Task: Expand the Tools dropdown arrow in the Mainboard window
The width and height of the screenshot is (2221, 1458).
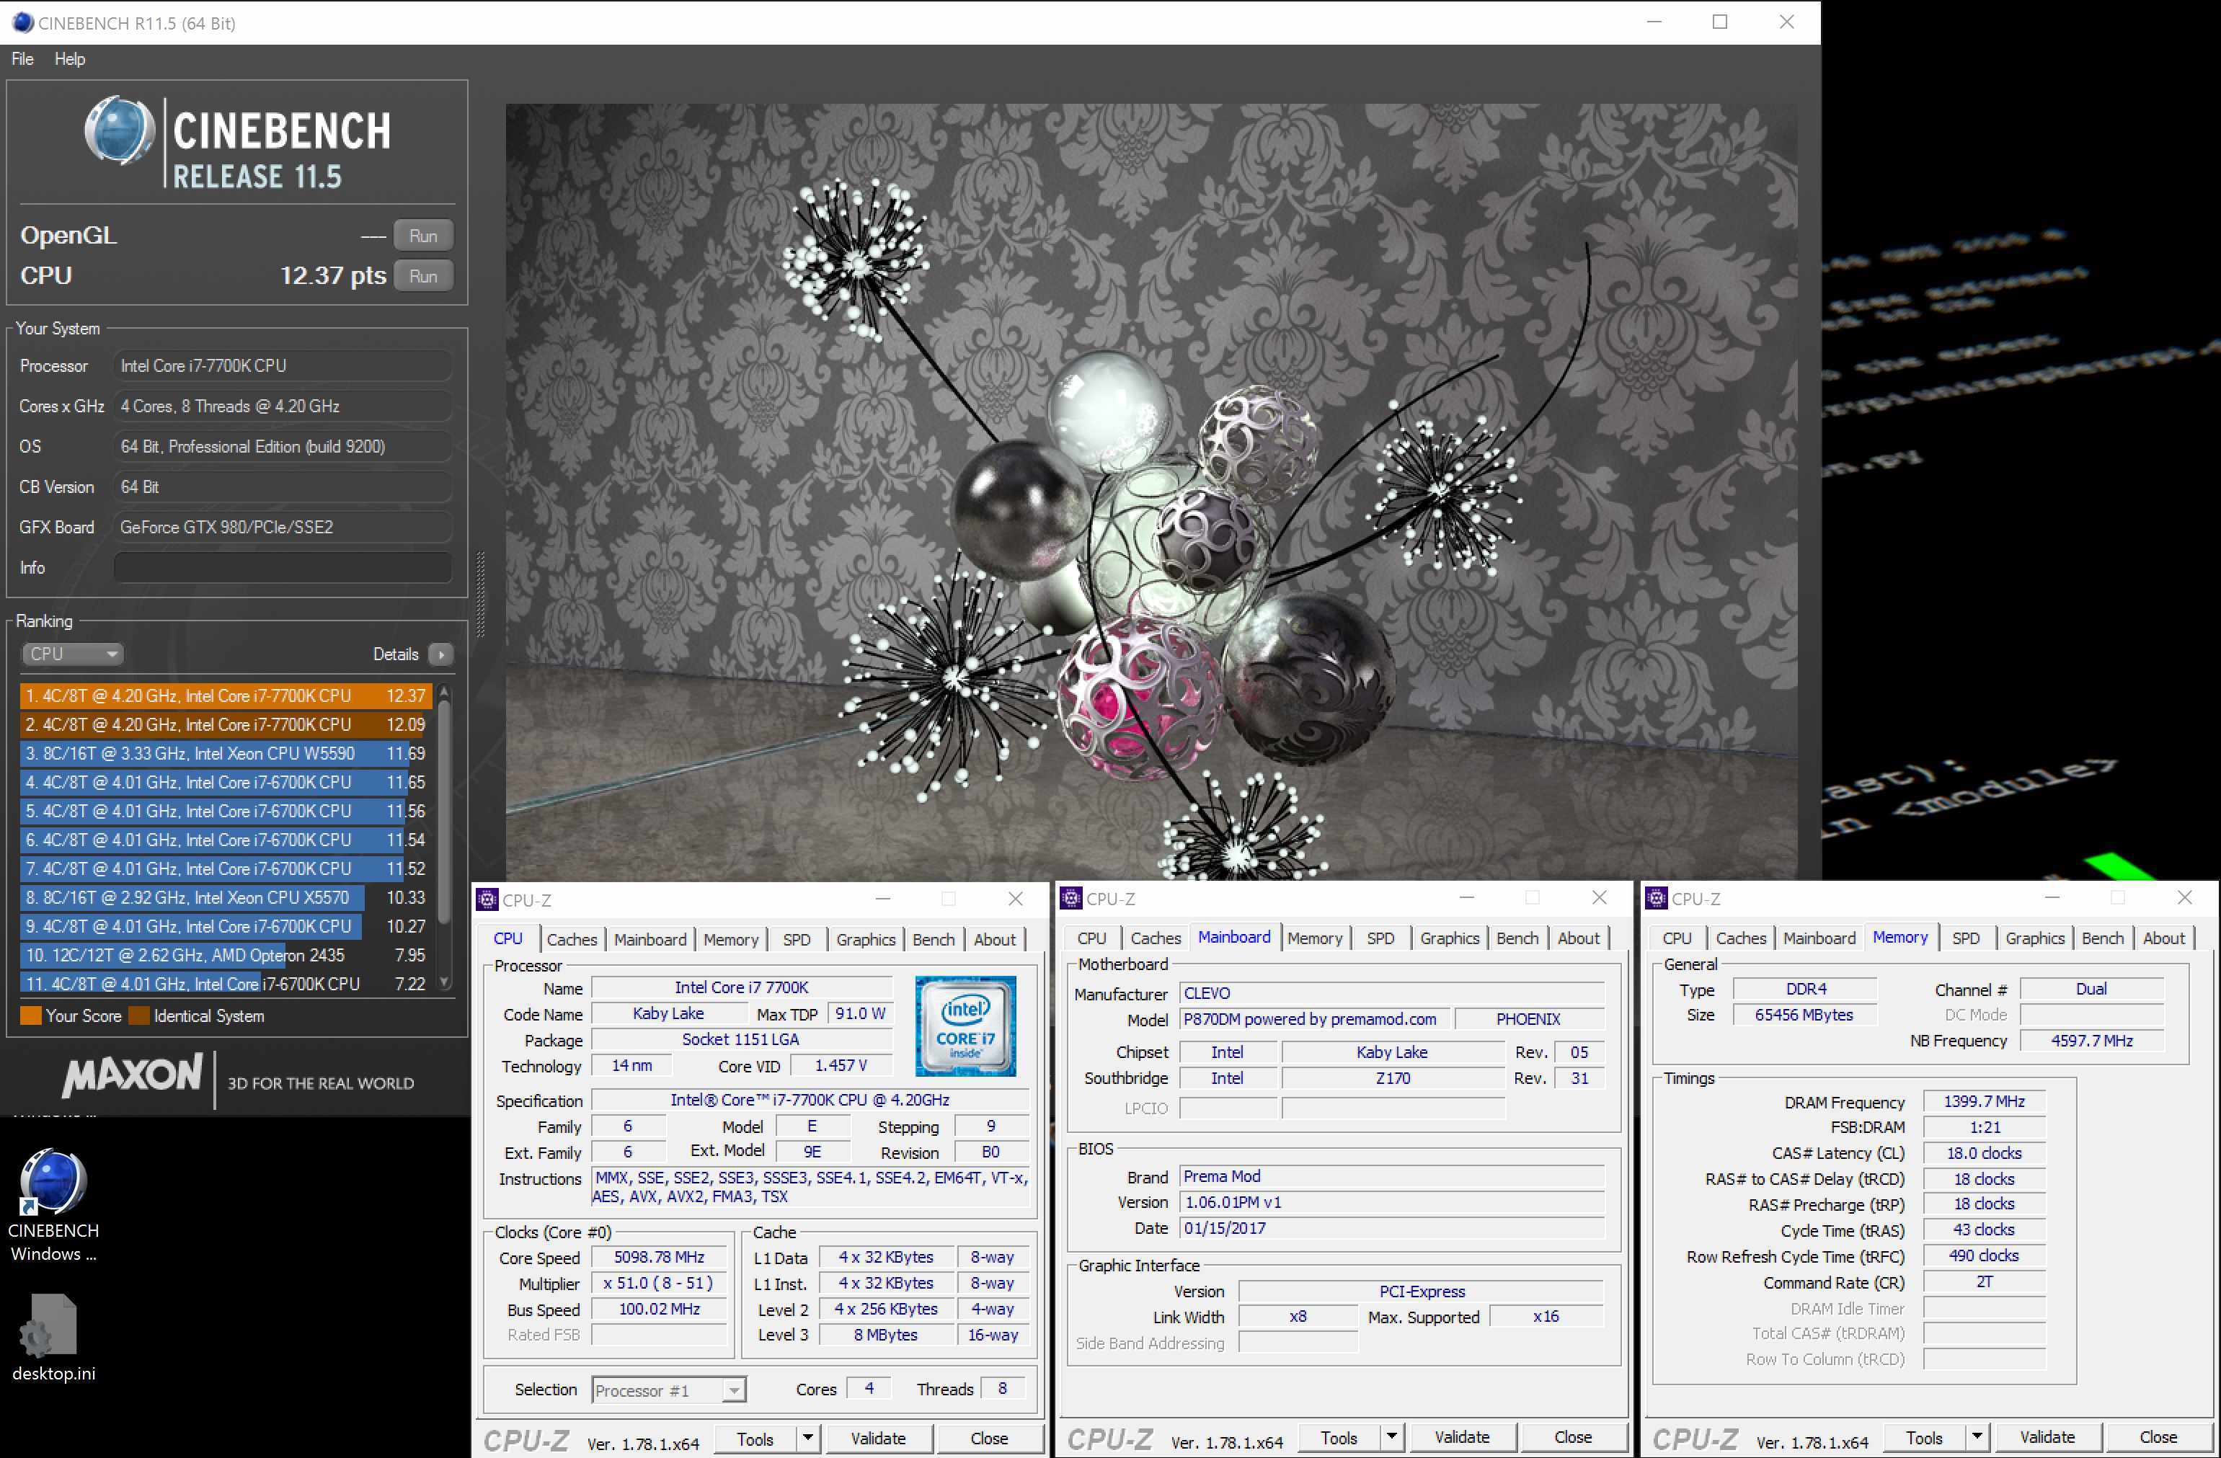Action: (x=1392, y=1436)
